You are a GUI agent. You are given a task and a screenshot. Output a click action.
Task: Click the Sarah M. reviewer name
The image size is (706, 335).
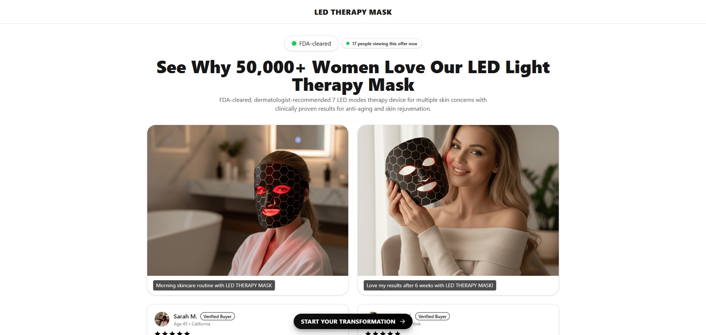(185, 316)
